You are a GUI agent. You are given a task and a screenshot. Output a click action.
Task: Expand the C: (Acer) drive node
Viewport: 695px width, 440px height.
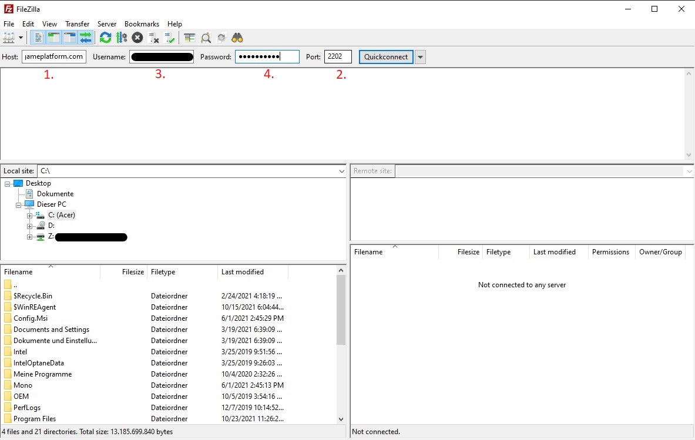30,216
